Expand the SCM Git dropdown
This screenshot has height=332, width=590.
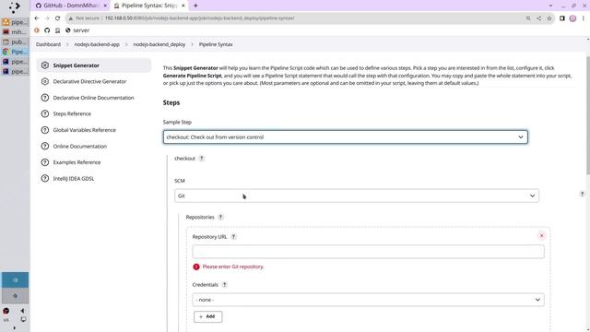click(x=357, y=196)
